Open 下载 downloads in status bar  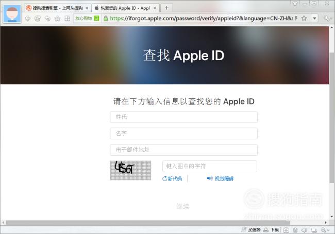271,230
